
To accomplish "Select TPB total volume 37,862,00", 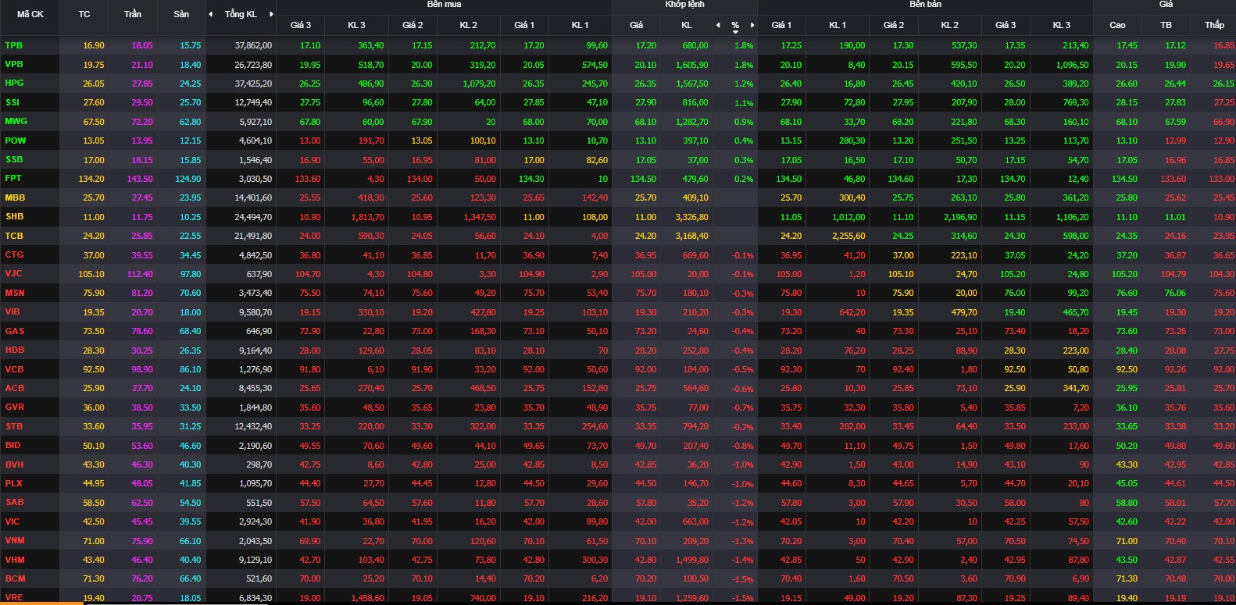I will [x=253, y=45].
